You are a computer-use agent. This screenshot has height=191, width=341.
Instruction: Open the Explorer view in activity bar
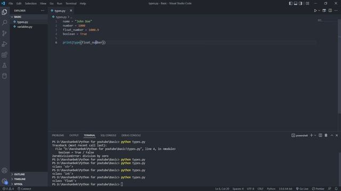[x=4, y=12]
